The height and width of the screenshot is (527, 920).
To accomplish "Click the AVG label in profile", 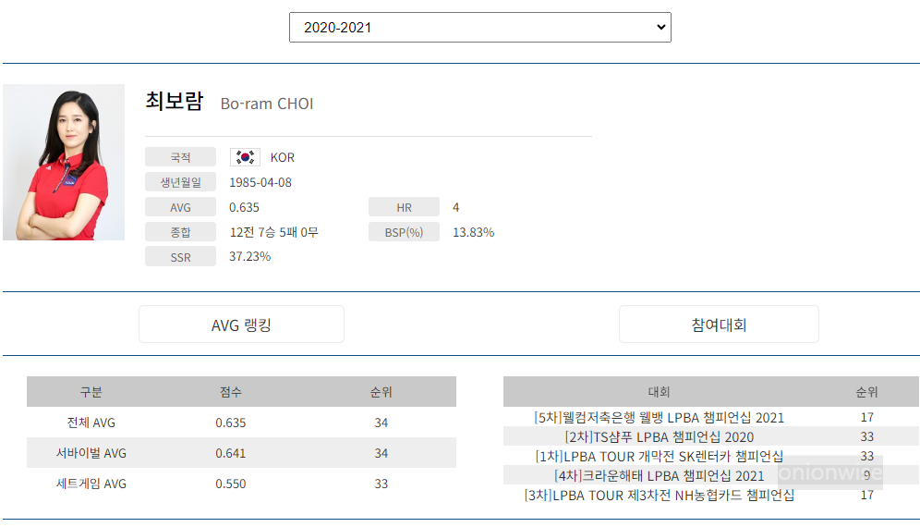I will click(x=181, y=207).
